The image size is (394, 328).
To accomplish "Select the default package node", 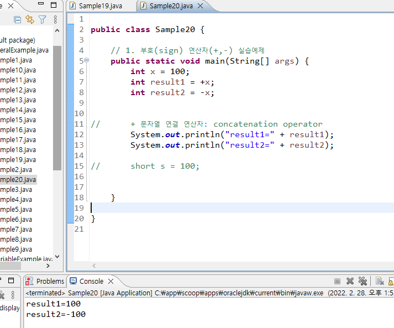I will (x=18, y=40).
